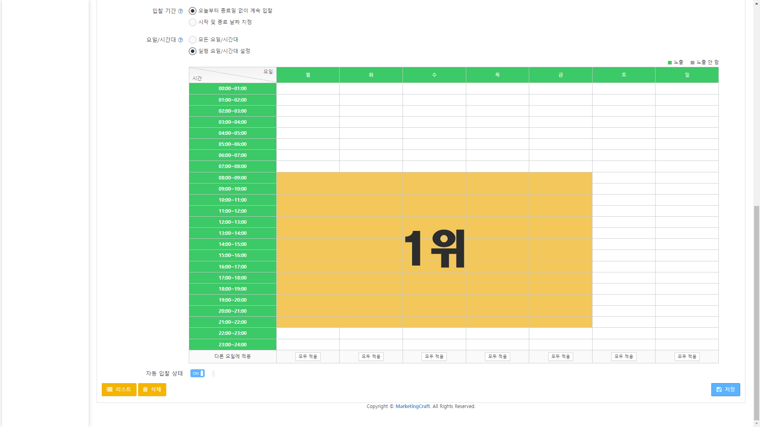Click 모두 적용 under Friday column
The width and height of the screenshot is (760, 427).
[560, 357]
